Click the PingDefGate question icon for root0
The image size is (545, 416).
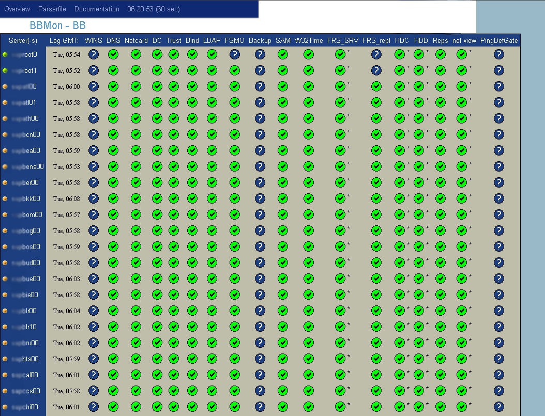(499, 54)
